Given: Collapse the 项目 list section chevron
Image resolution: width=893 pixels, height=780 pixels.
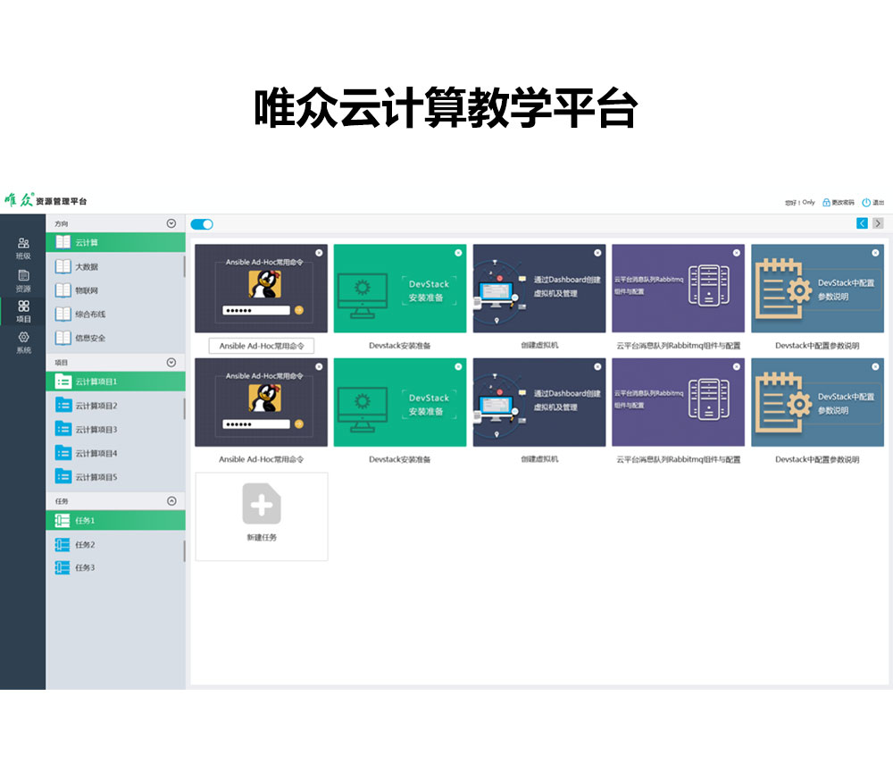Looking at the screenshot, I should point(171,363).
